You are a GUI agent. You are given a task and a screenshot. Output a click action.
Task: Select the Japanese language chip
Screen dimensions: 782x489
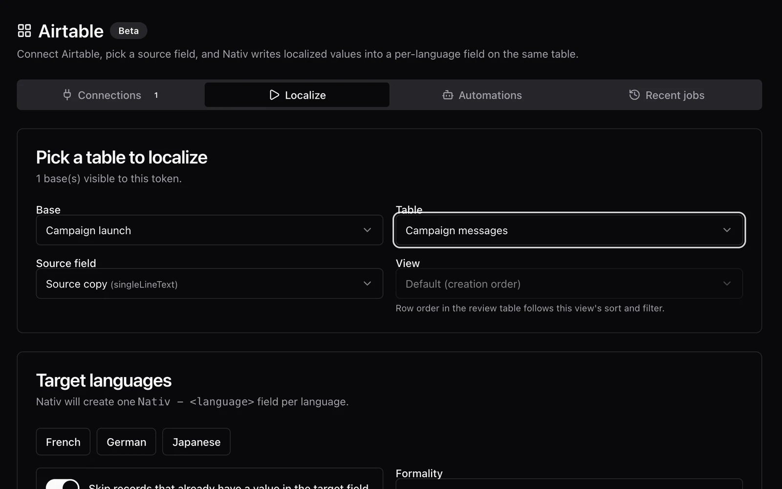tap(196, 442)
